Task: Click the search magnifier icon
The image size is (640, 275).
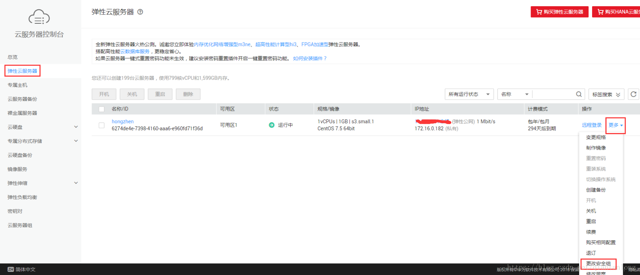Action: pyautogui.click(x=579, y=94)
